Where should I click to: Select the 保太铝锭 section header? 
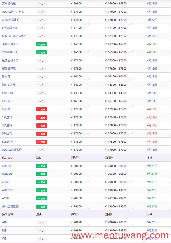[x=7, y=158]
